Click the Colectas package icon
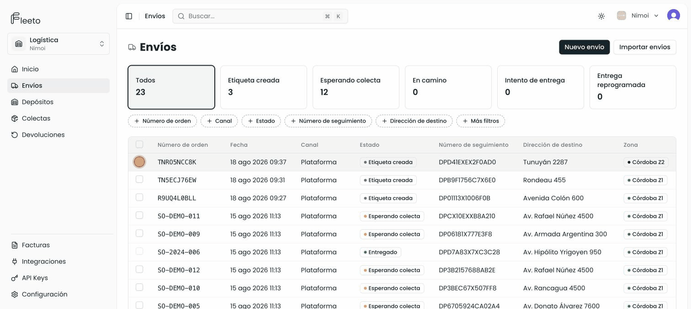691x309 pixels. 15,118
